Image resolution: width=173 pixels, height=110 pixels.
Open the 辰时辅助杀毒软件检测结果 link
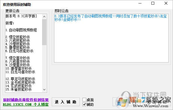pos(26,100)
